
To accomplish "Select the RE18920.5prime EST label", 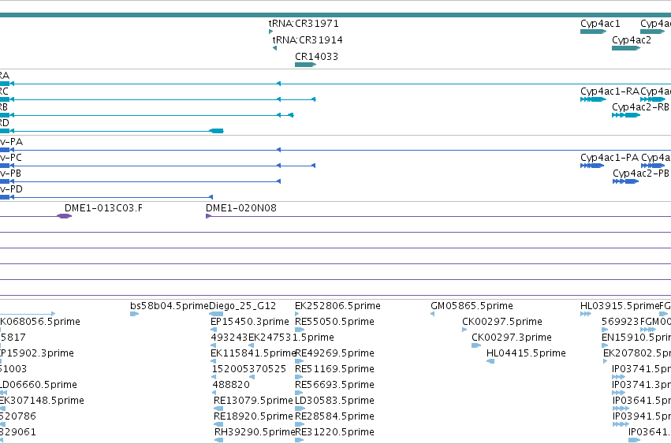I will click(253, 416).
